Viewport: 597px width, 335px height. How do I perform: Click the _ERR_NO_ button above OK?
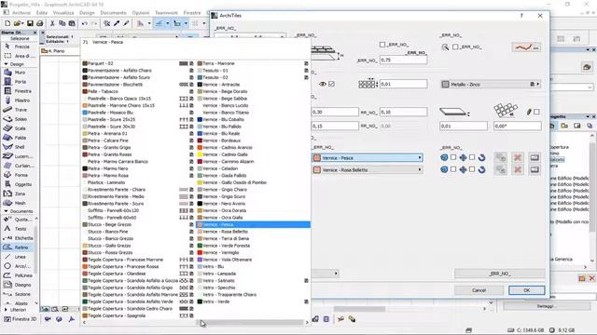(x=500, y=274)
